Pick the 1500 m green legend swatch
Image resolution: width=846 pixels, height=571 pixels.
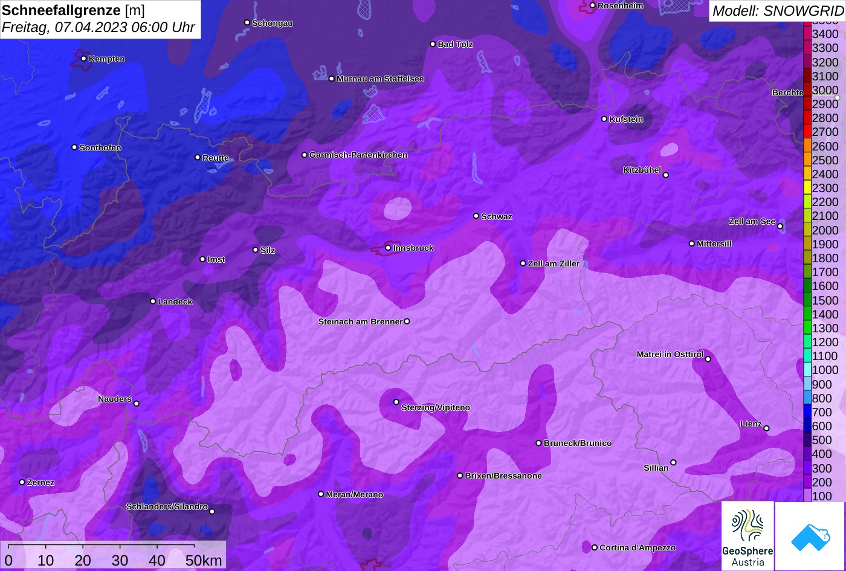807,300
